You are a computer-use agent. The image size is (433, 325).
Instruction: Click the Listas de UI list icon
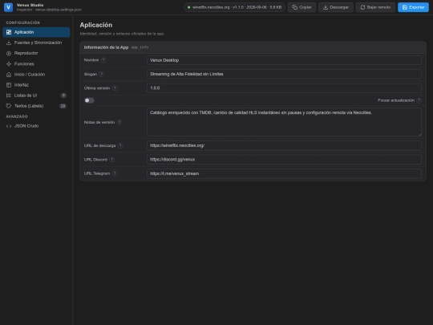tap(9, 95)
